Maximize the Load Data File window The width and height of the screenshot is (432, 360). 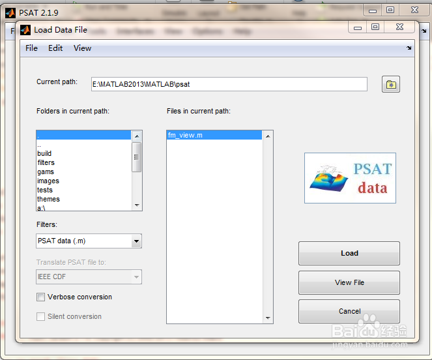pyautogui.click(x=375, y=27)
